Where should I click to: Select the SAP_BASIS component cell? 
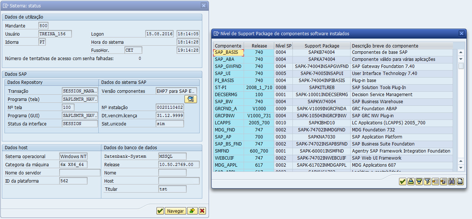tap(228, 53)
